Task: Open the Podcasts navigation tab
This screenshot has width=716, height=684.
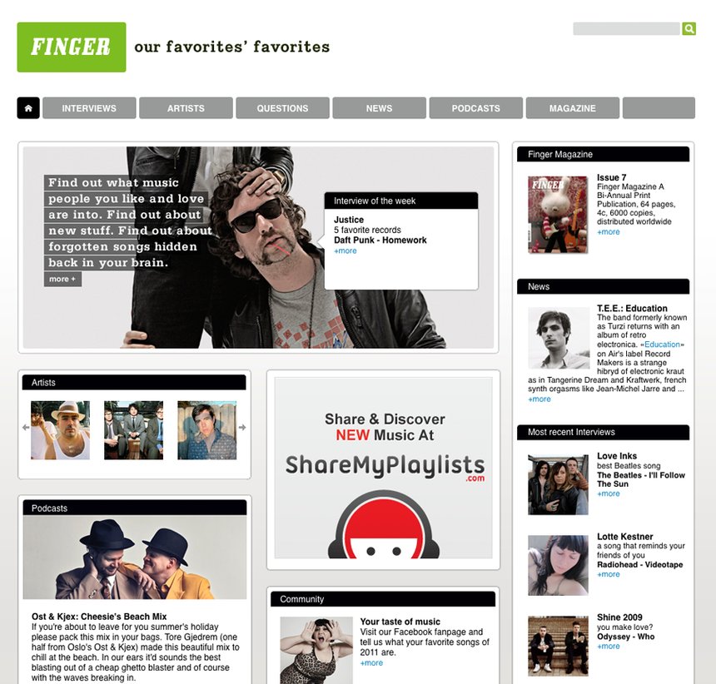Action: (476, 108)
